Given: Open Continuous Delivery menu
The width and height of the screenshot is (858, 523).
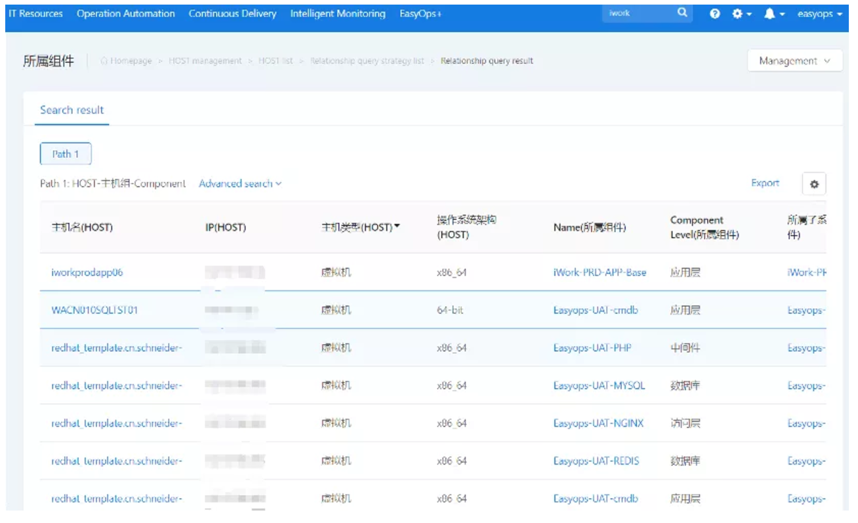Looking at the screenshot, I should point(232,14).
